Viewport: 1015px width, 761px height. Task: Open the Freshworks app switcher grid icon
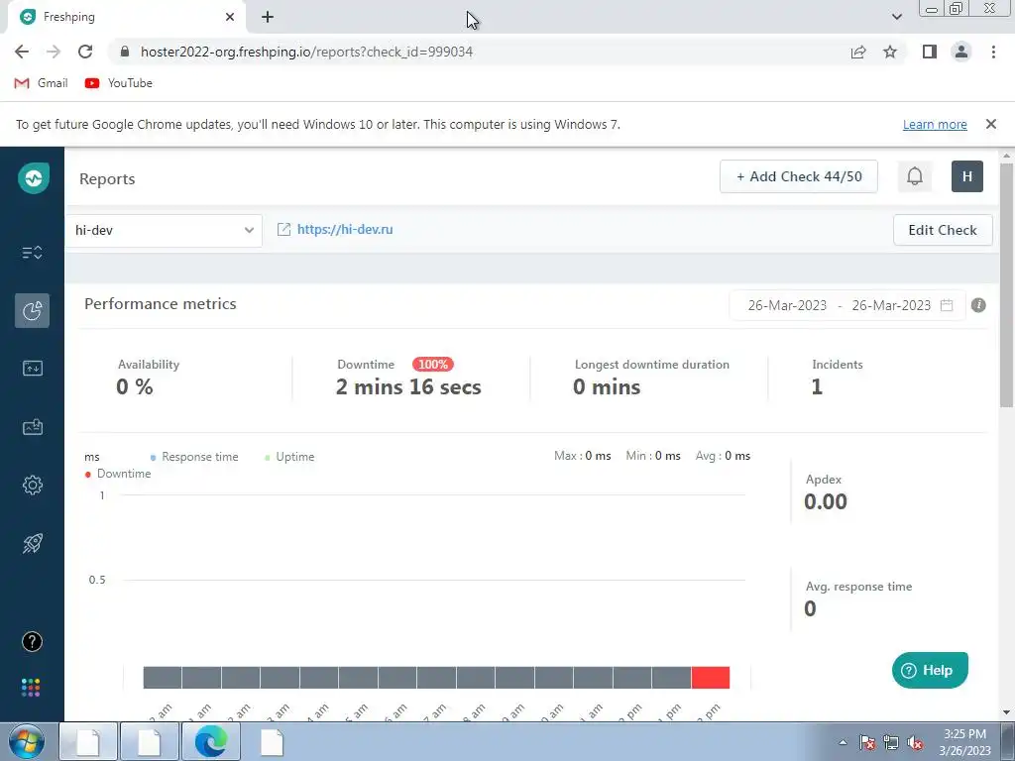(x=31, y=688)
